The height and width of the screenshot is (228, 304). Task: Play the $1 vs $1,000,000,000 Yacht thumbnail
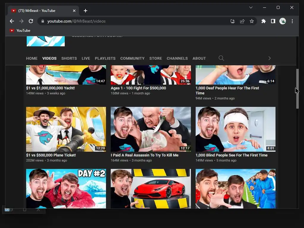(x=66, y=75)
